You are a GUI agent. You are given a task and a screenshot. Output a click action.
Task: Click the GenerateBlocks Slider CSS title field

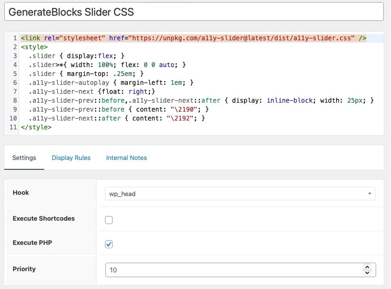tap(195, 12)
